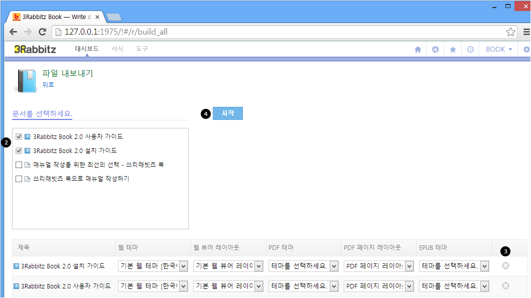Click the document icon beside 쓰리래빗츠 북으로 매뉴얼 작성하기
Screen dimensions: 531x298
pyautogui.click(x=28, y=179)
